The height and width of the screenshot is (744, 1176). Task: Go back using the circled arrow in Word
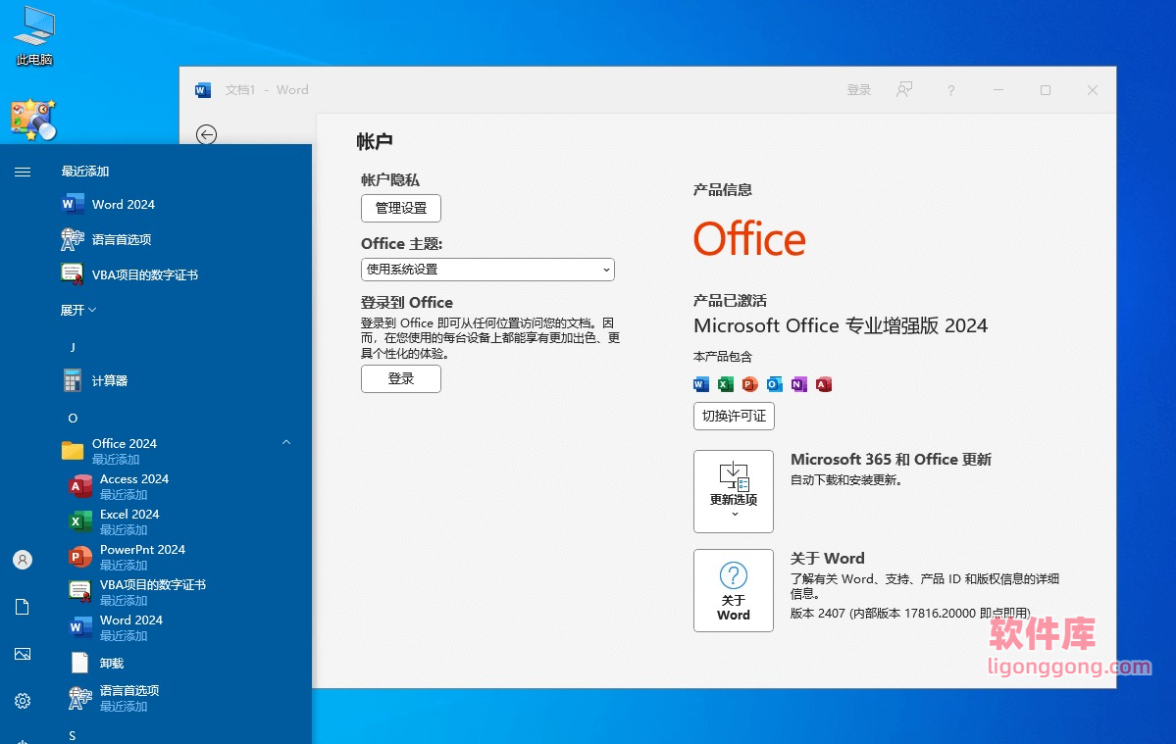[206, 134]
